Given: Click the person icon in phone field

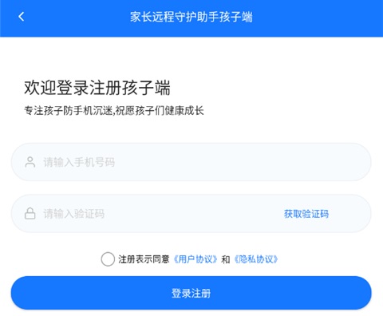Looking at the screenshot, I should click(30, 162).
